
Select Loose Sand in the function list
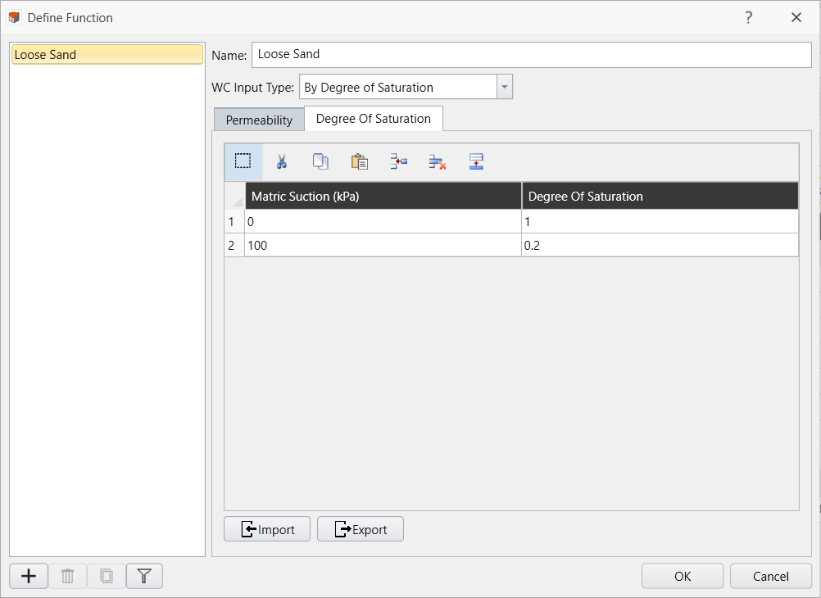click(107, 54)
